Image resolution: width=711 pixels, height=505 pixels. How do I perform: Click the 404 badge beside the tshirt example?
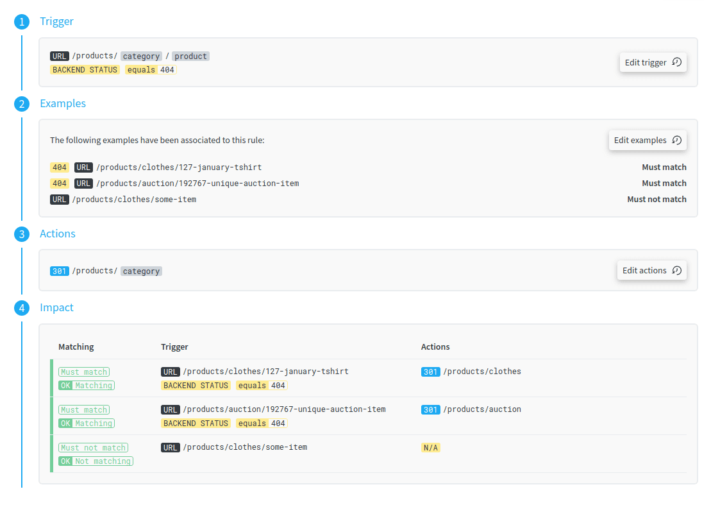(x=59, y=167)
